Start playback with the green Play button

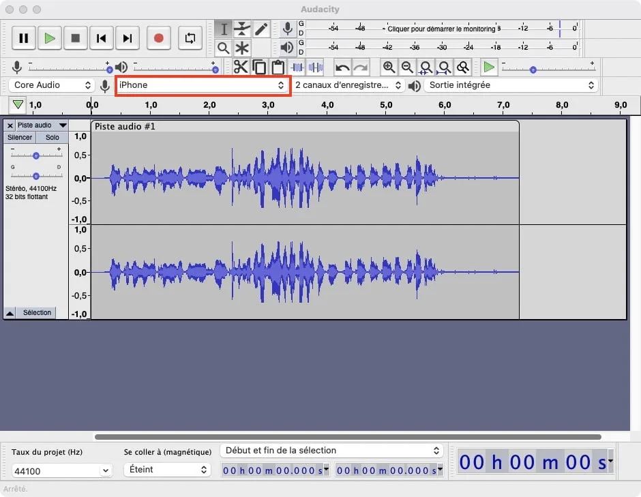(50, 38)
